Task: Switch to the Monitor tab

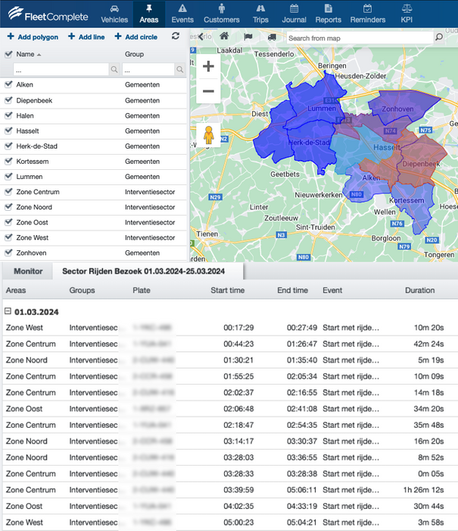Action: 27,271
